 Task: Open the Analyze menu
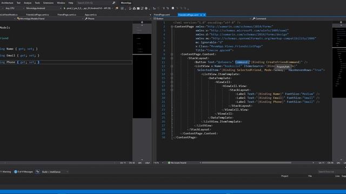[x=28, y=3]
